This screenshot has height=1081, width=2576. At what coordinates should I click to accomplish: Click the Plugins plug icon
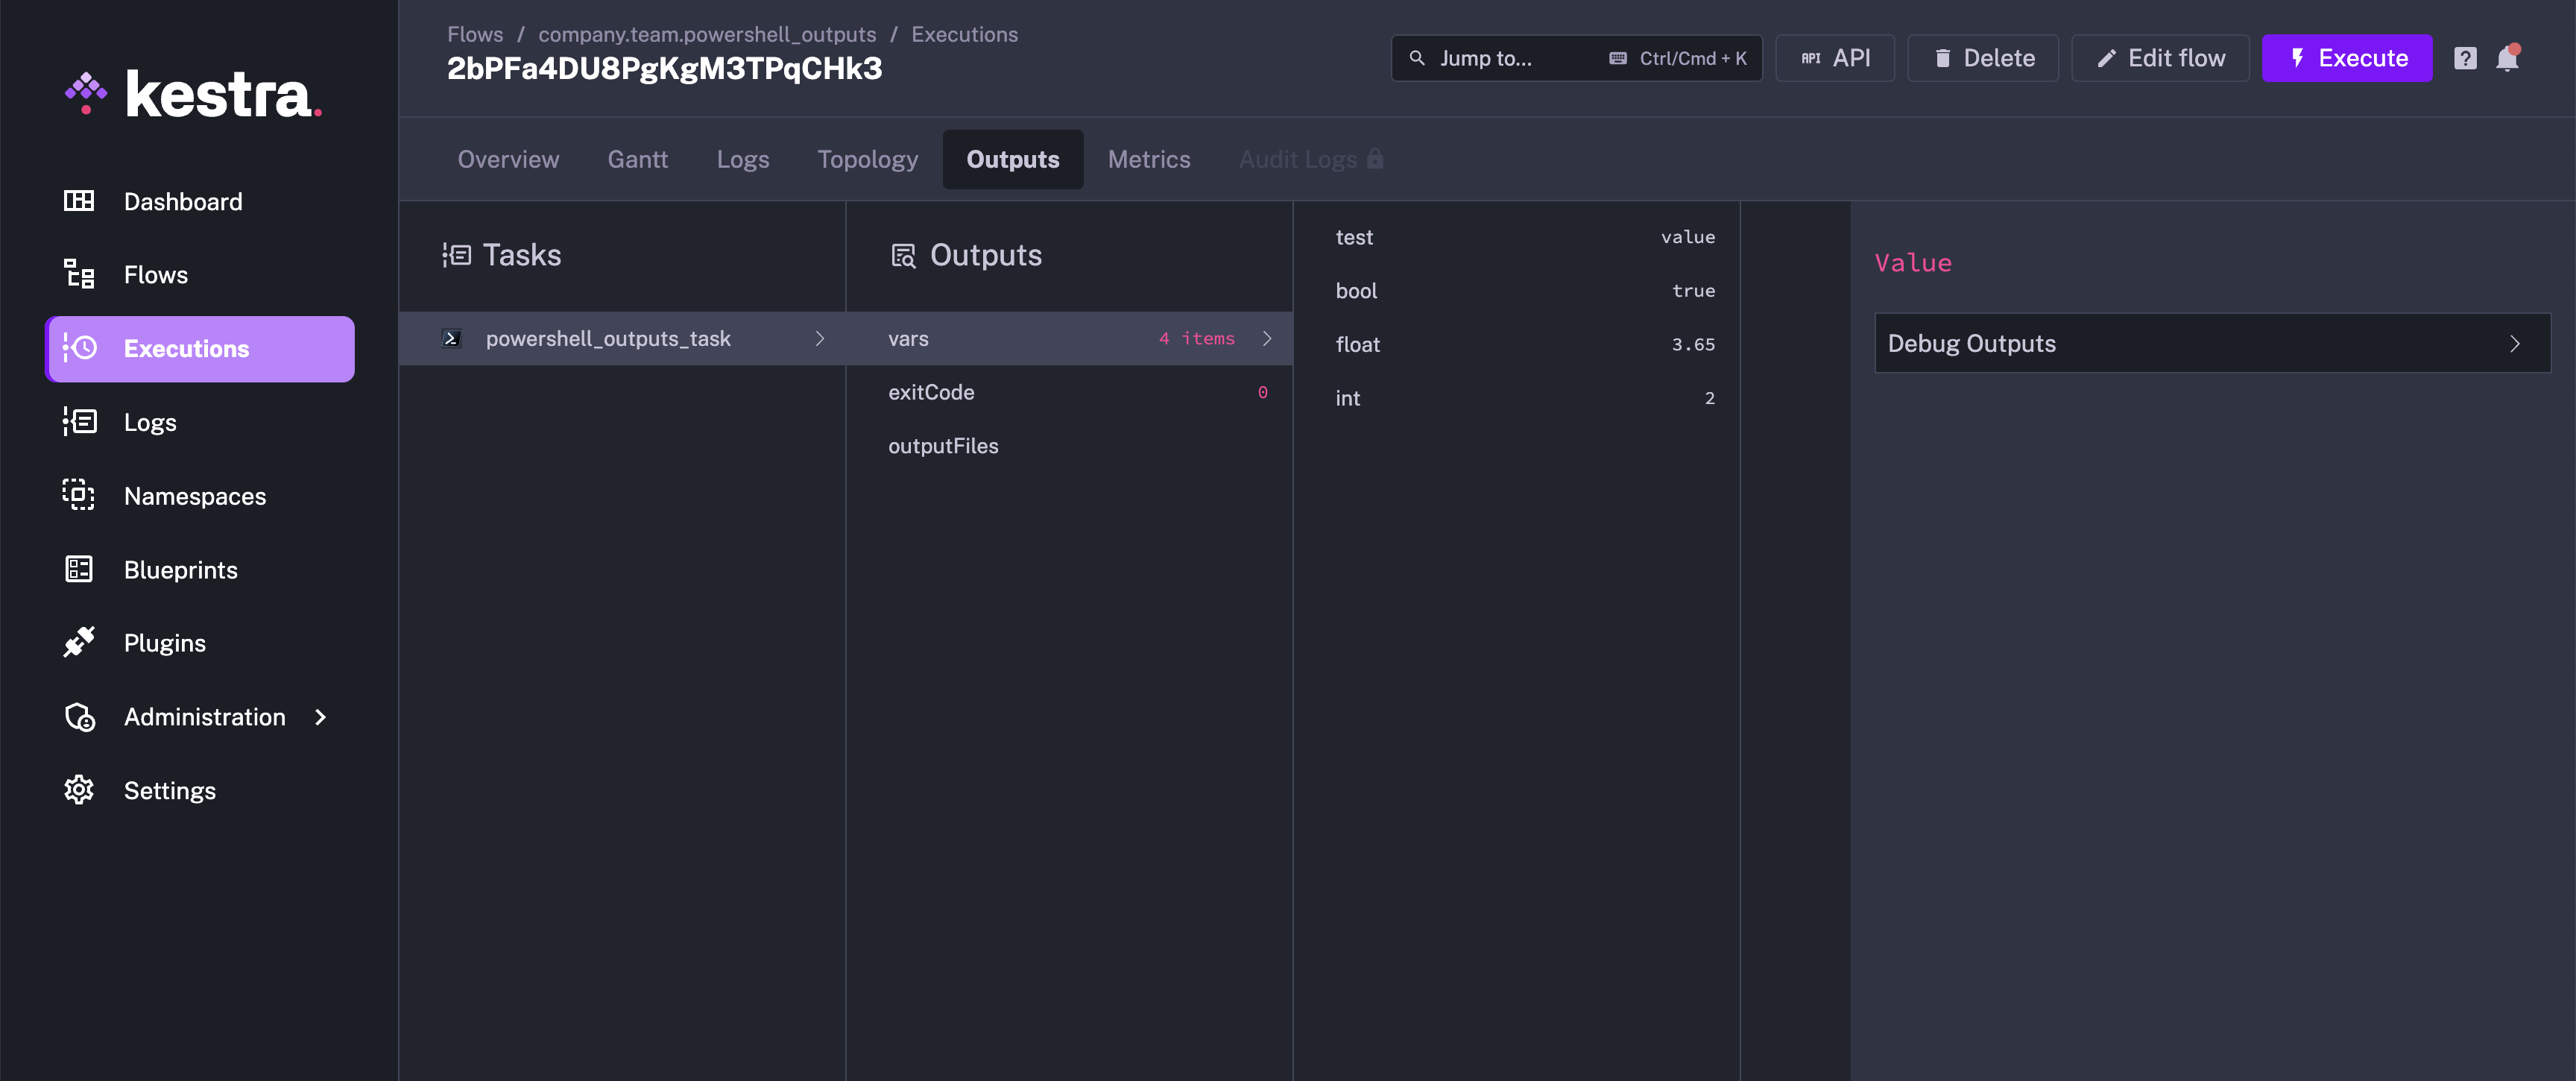point(79,642)
